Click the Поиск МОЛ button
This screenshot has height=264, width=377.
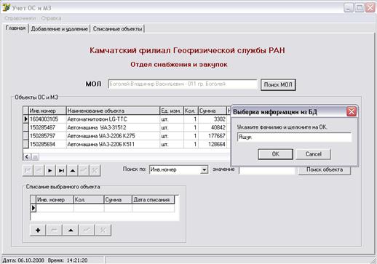click(x=278, y=85)
